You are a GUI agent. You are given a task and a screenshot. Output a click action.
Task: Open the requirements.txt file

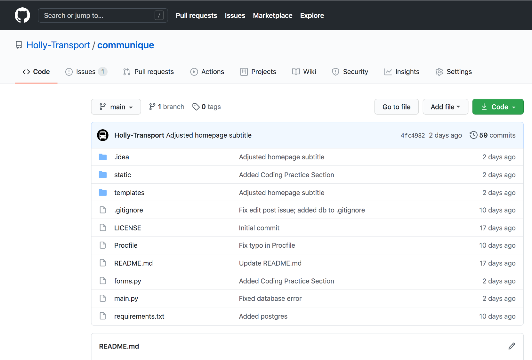(139, 316)
